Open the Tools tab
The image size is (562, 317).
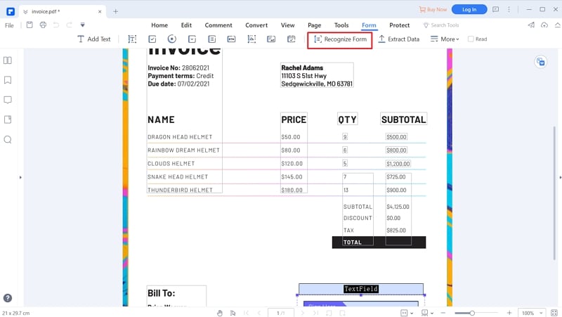point(341,25)
